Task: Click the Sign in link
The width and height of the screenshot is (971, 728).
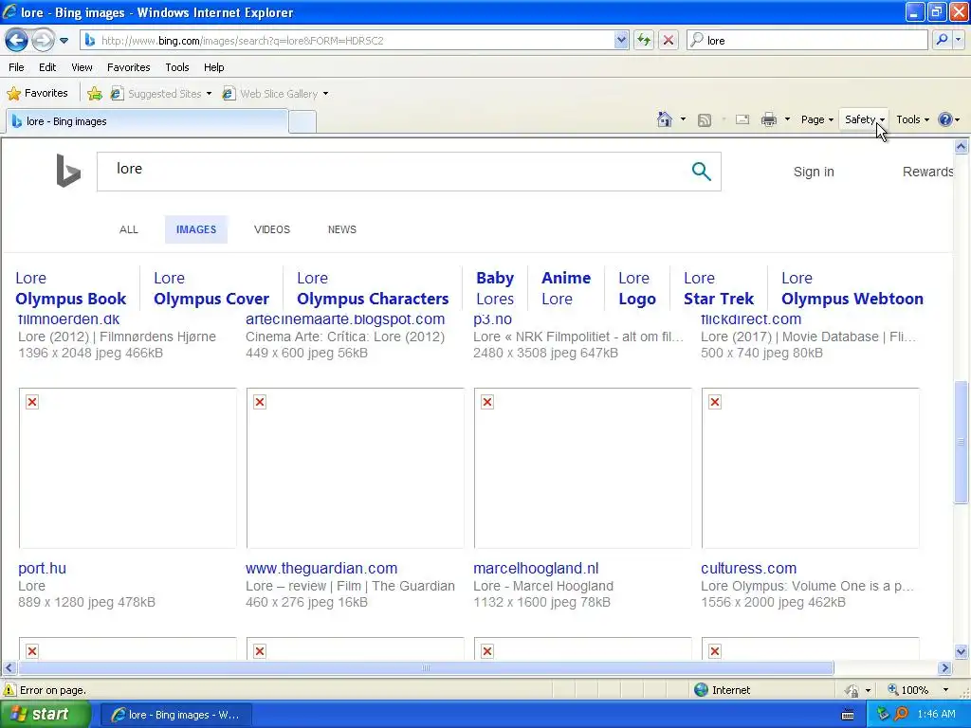Action: pyautogui.click(x=814, y=172)
